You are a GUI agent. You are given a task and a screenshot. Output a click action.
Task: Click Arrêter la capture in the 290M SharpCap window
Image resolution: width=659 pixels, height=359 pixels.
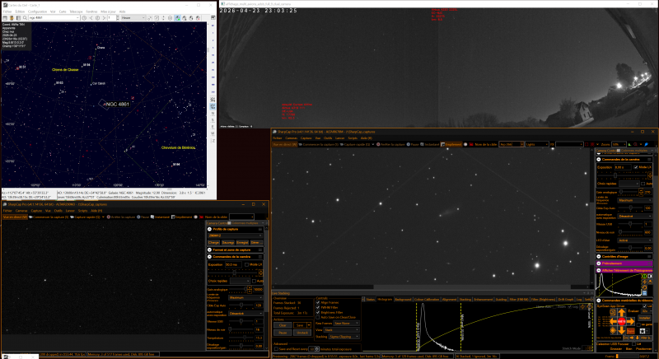pyautogui.click(x=121, y=217)
